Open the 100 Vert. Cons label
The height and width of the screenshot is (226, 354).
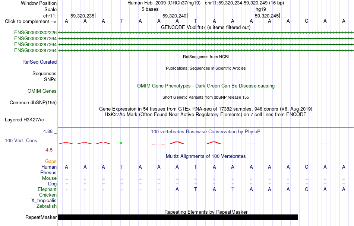(21, 140)
